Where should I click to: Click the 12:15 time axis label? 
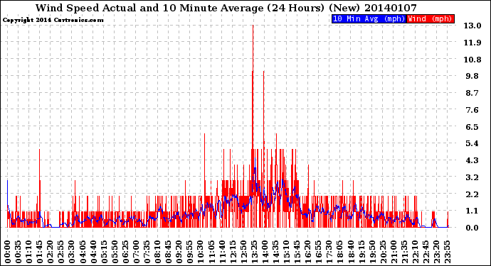[x=233, y=252]
